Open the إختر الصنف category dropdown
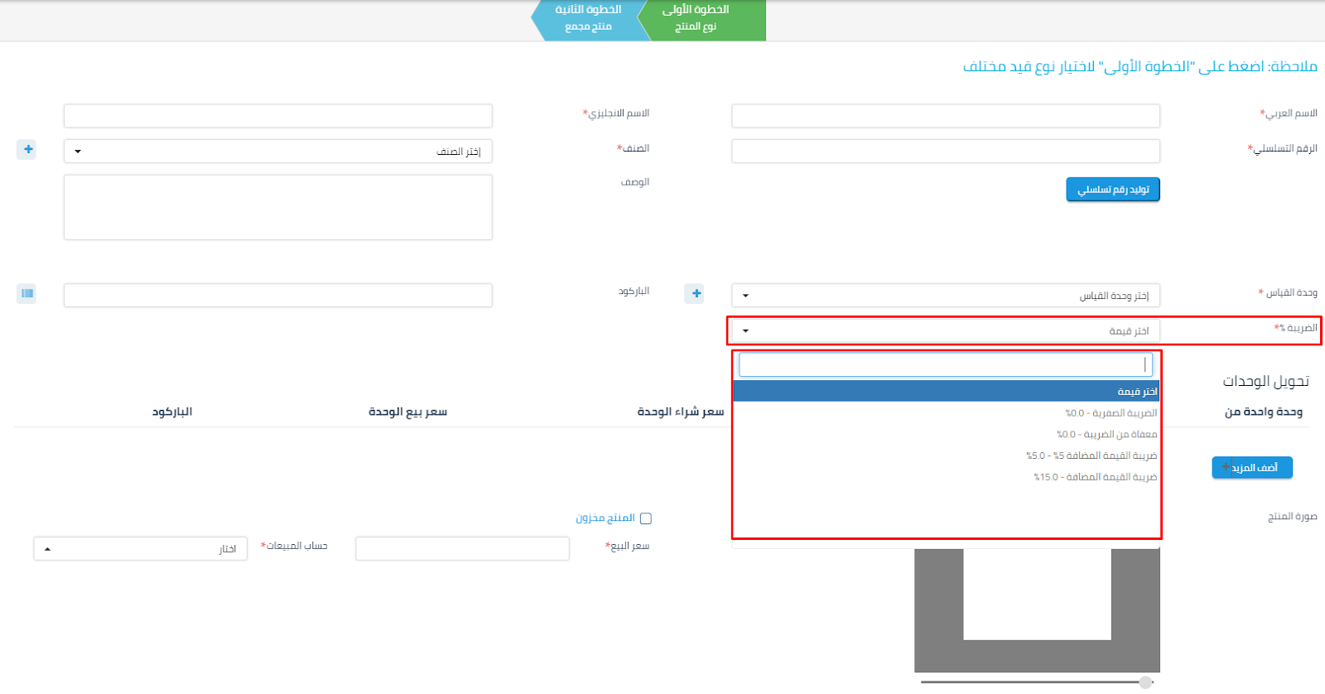Viewport: 1325px width, 694px height. 277,152
